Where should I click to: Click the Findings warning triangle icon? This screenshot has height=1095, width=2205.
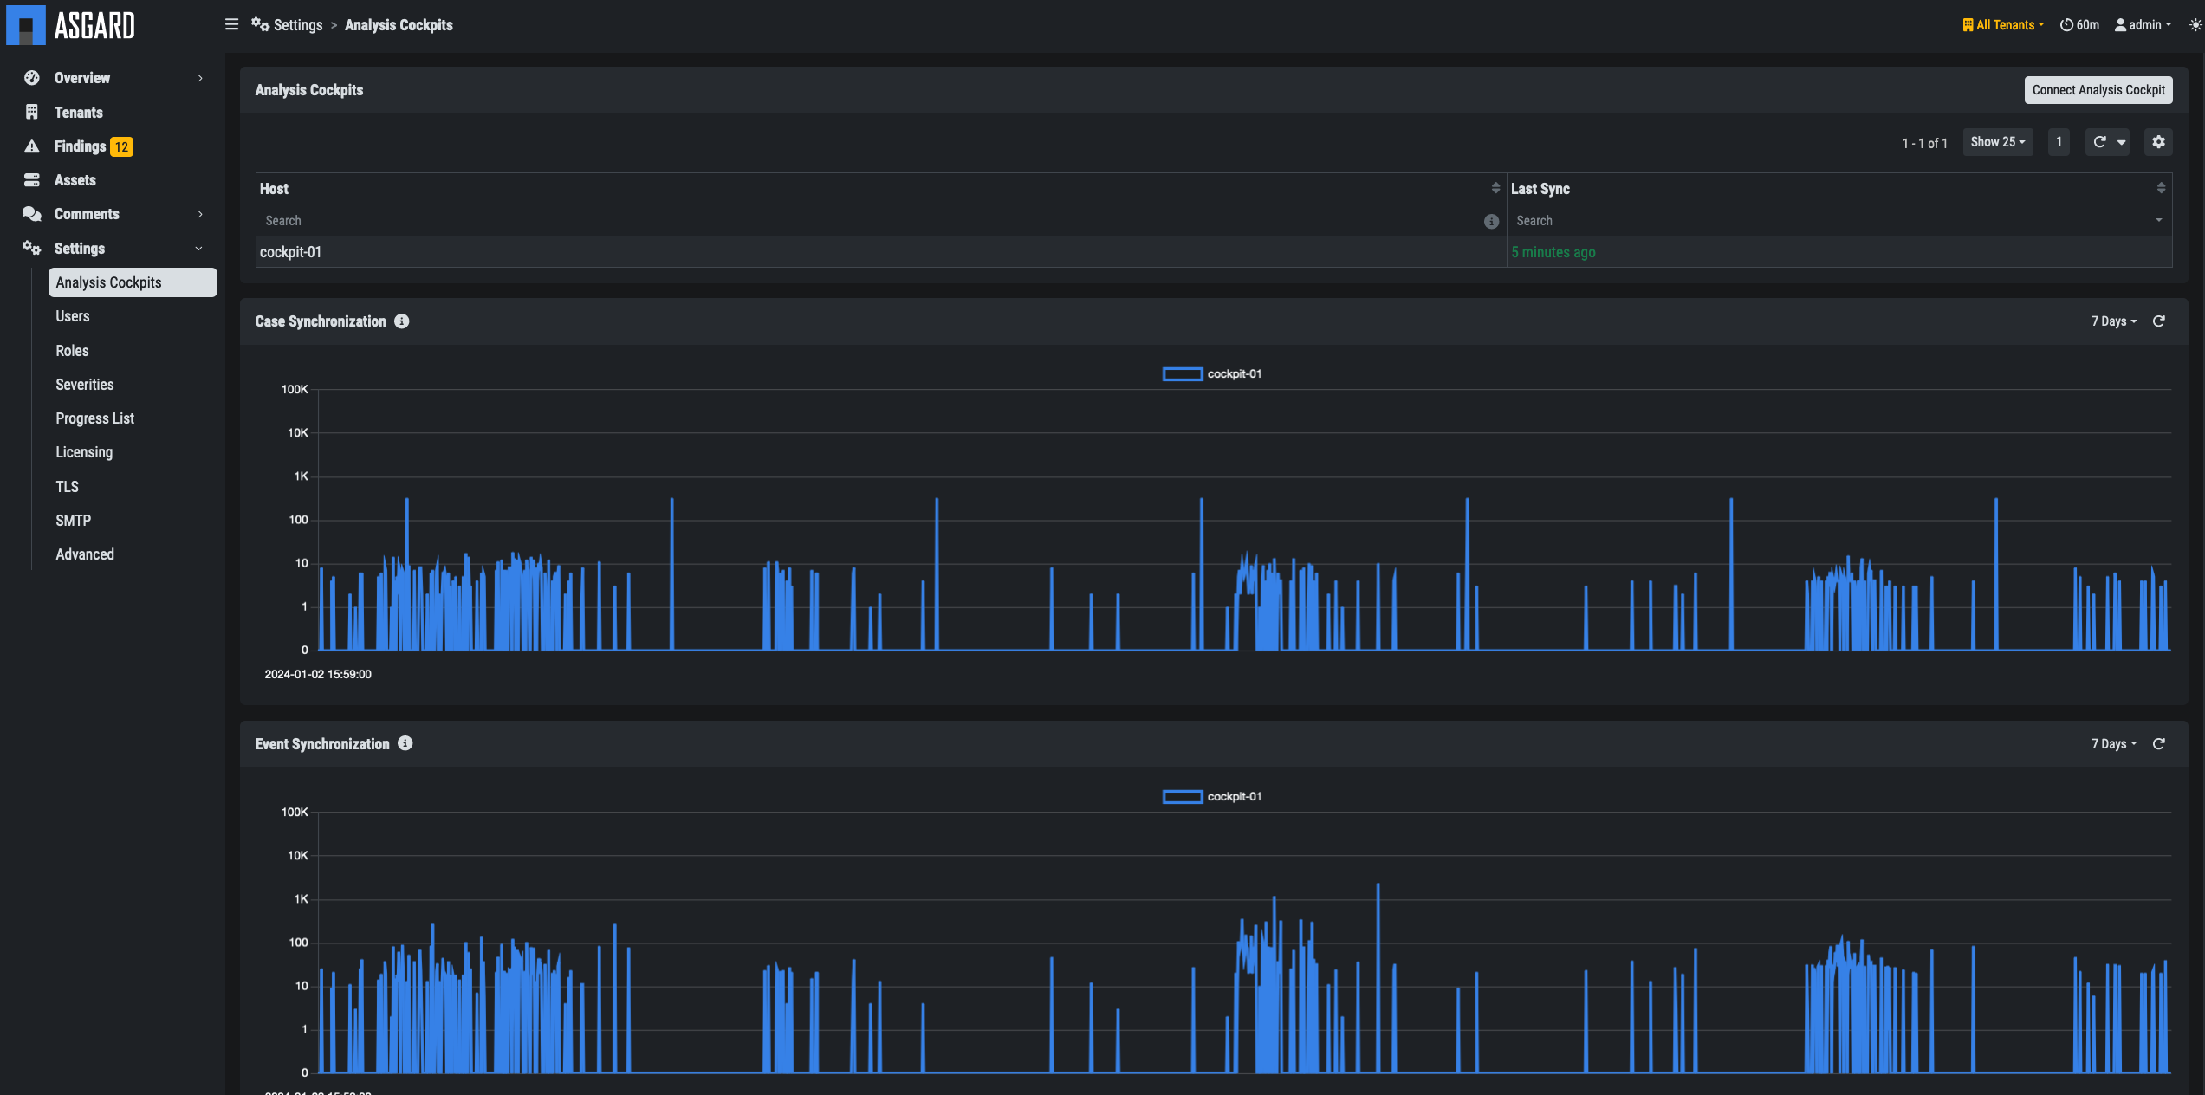pyautogui.click(x=32, y=146)
